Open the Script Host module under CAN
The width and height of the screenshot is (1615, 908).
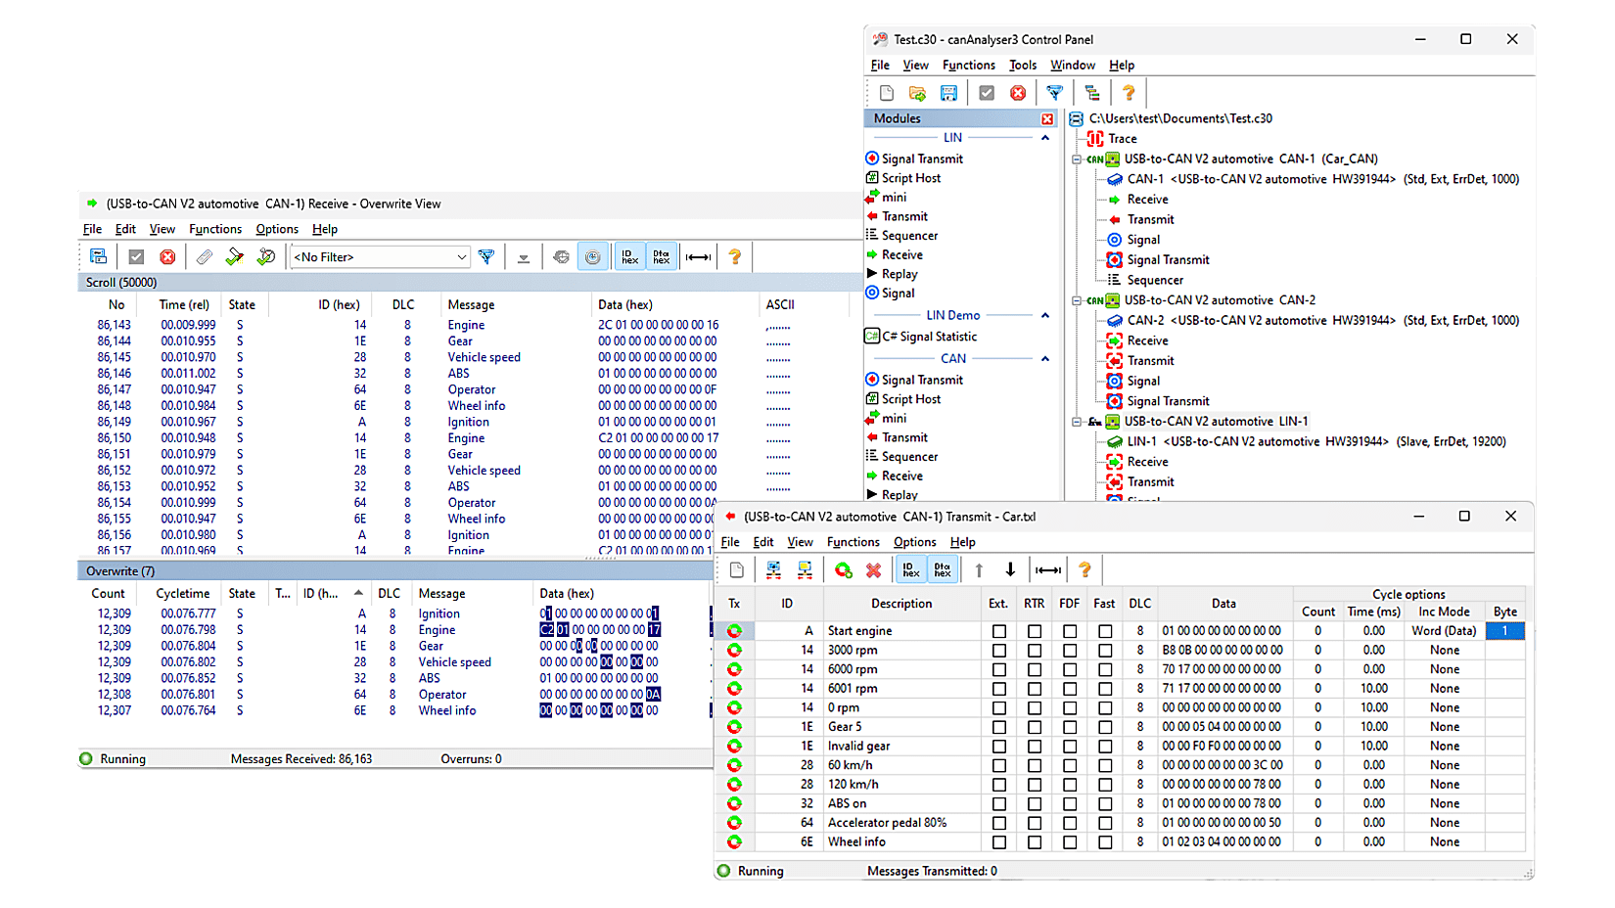[x=911, y=398]
